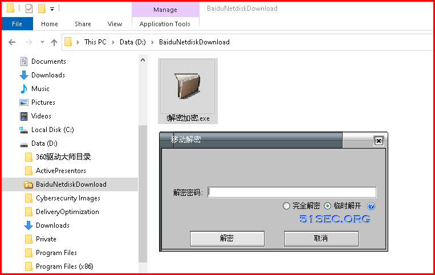
Task: Expand the chevron before This PC
Action: click(78, 42)
